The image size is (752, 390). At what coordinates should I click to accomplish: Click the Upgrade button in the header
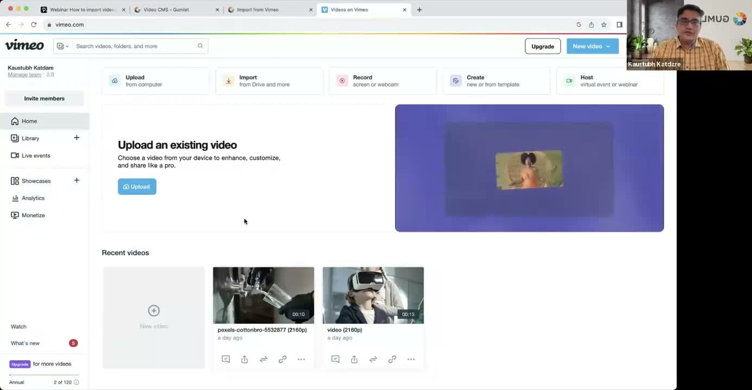coord(542,46)
